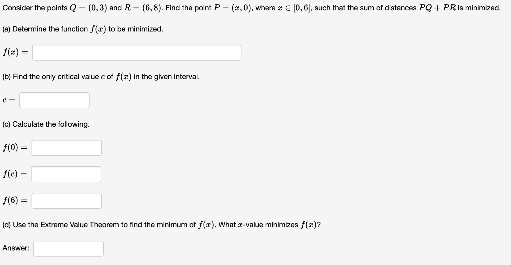Click the second box under part (c)
Image resolution: width=511 pixels, height=265 pixels.
66,174
